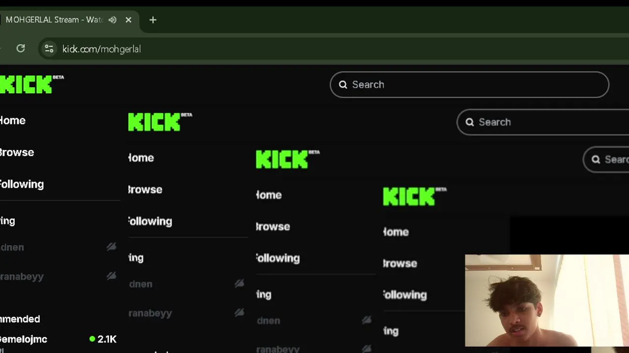Viewport: 629px width, 353px height.
Task: Reload the kick.com page
Action: [21, 48]
